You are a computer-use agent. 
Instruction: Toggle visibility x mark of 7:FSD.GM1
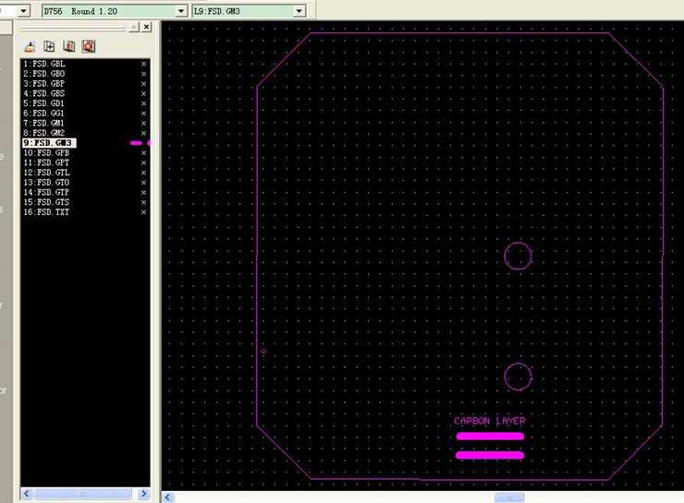point(143,124)
